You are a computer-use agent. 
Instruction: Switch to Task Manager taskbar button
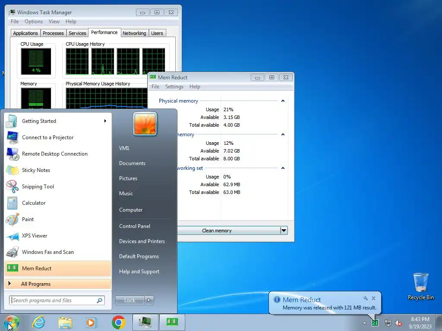pos(145,322)
